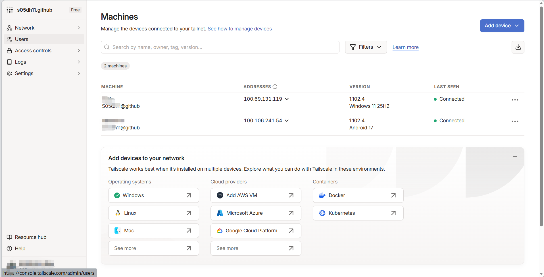Viewport: 544px width, 277px height.
Task: Open the Network menu item
Action: tap(44, 28)
